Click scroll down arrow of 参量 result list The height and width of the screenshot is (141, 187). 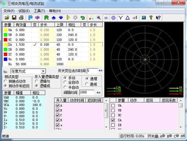pyautogui.click(x=181, y=127)
